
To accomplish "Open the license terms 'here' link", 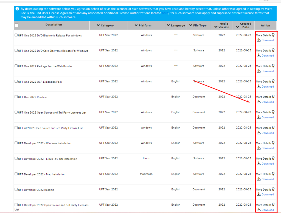I will coord(165,13).
